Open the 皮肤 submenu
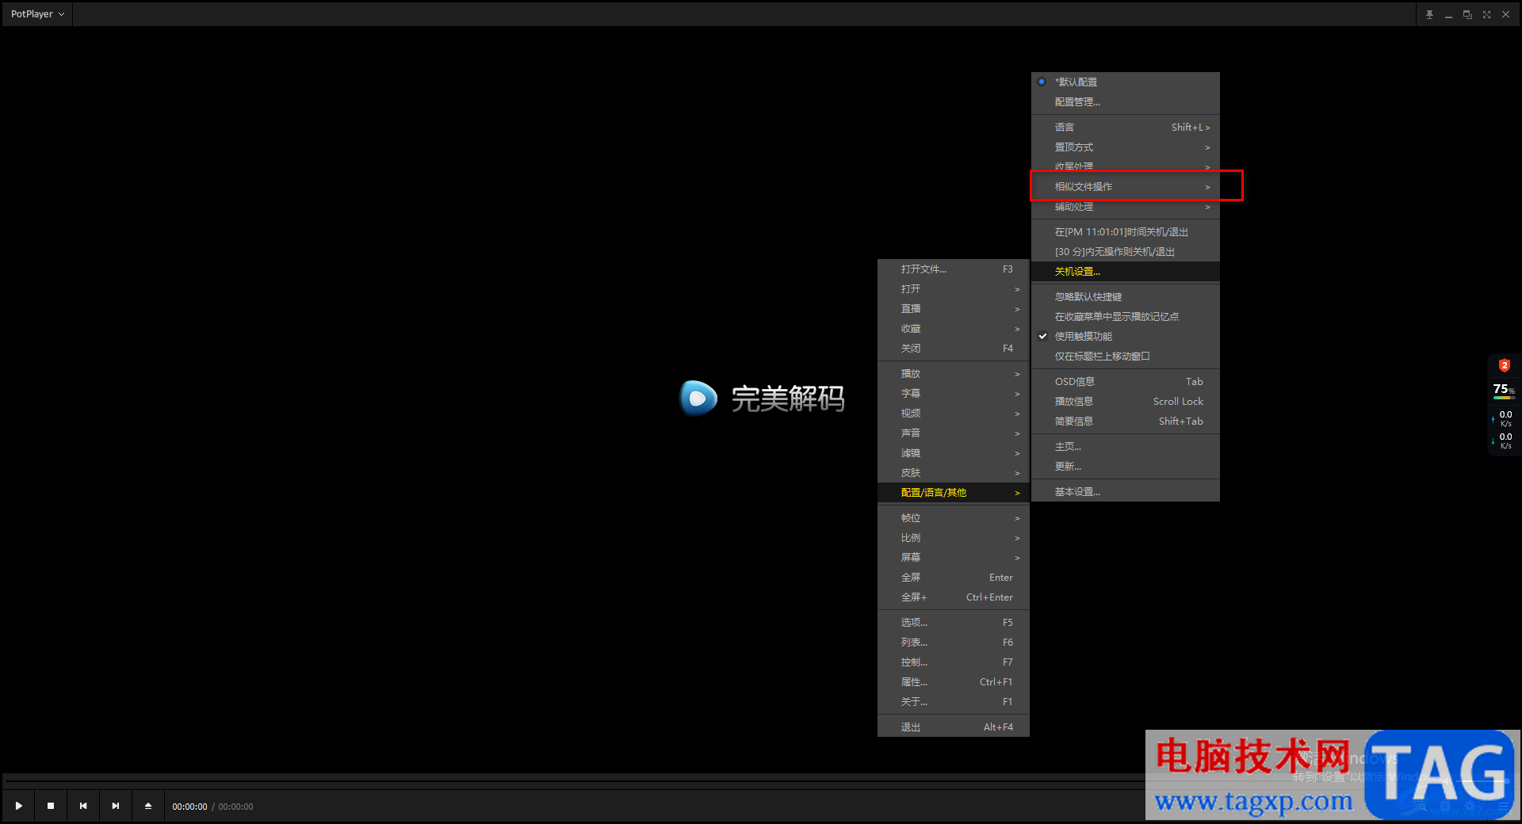The height and width of the screenshot is (824, 1522). point(954,473)
